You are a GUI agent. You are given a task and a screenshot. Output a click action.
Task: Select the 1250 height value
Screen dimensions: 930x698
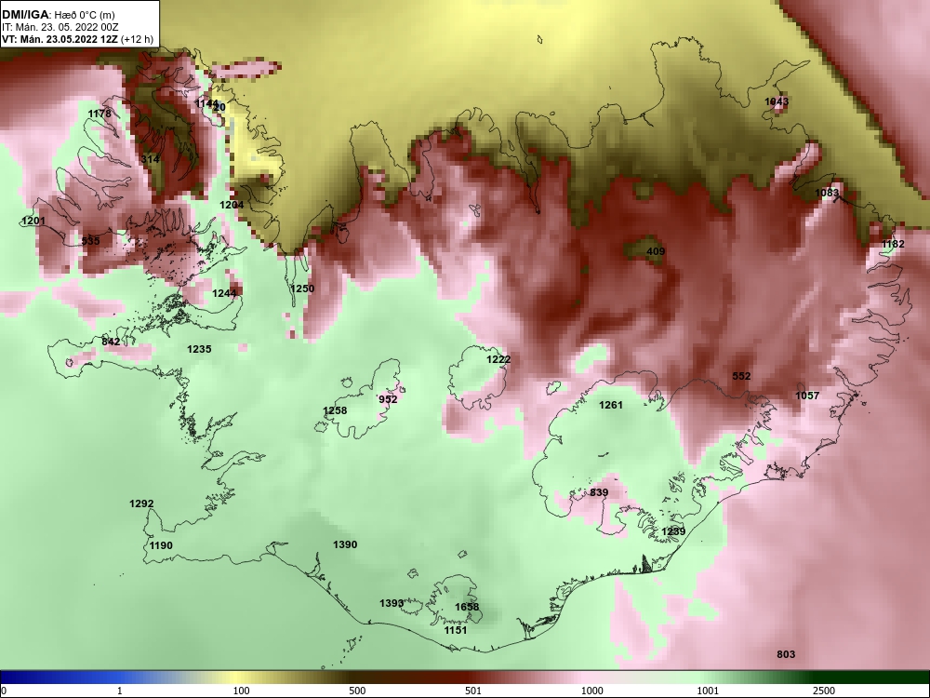(302, 289)
